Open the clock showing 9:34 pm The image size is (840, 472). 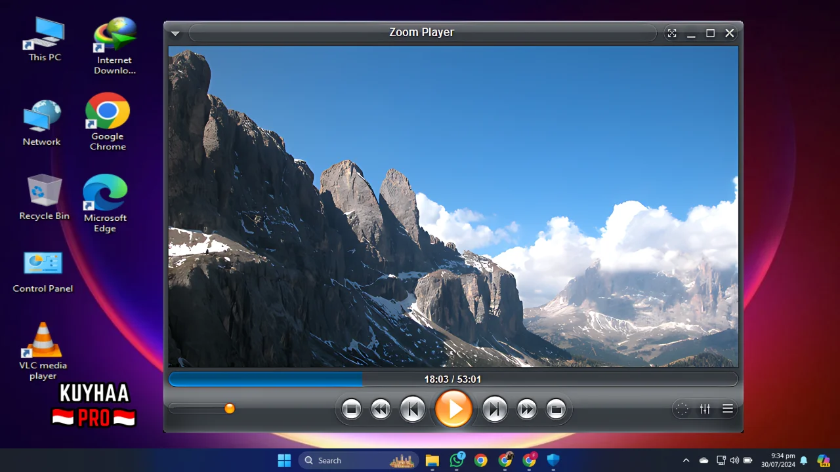(778, 460)
